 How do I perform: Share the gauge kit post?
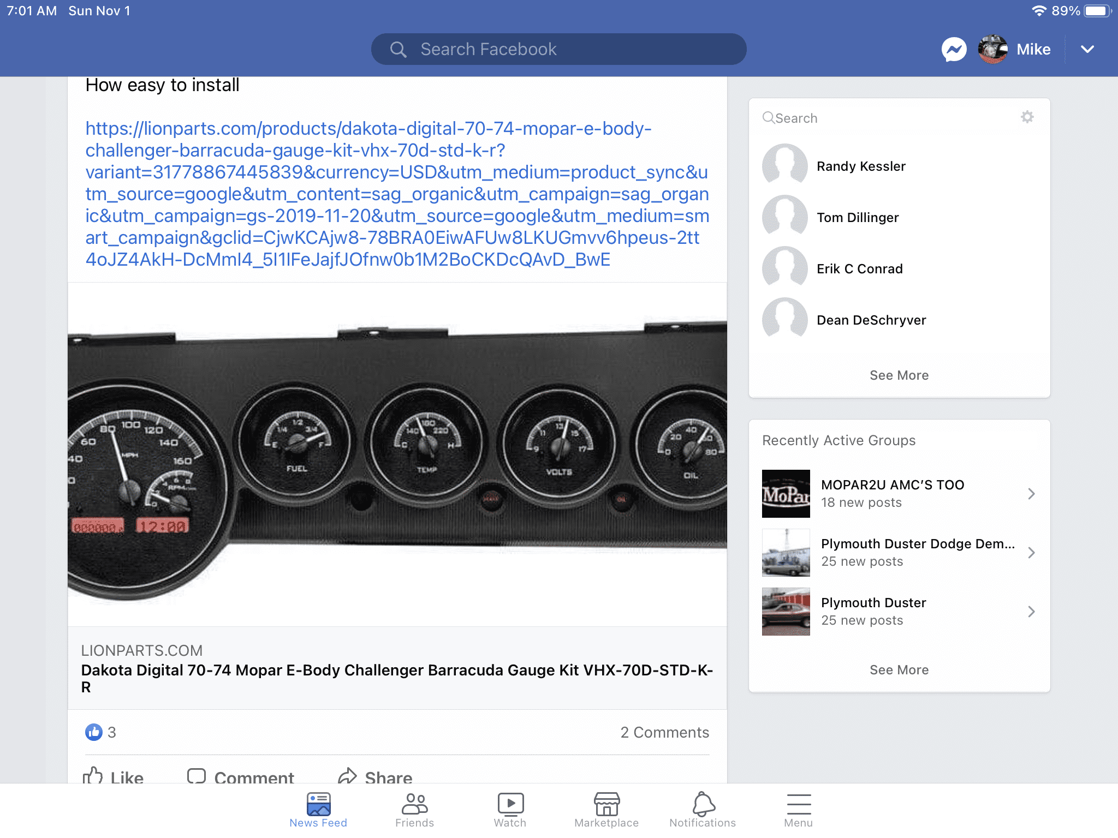click(x=375, y=776)
